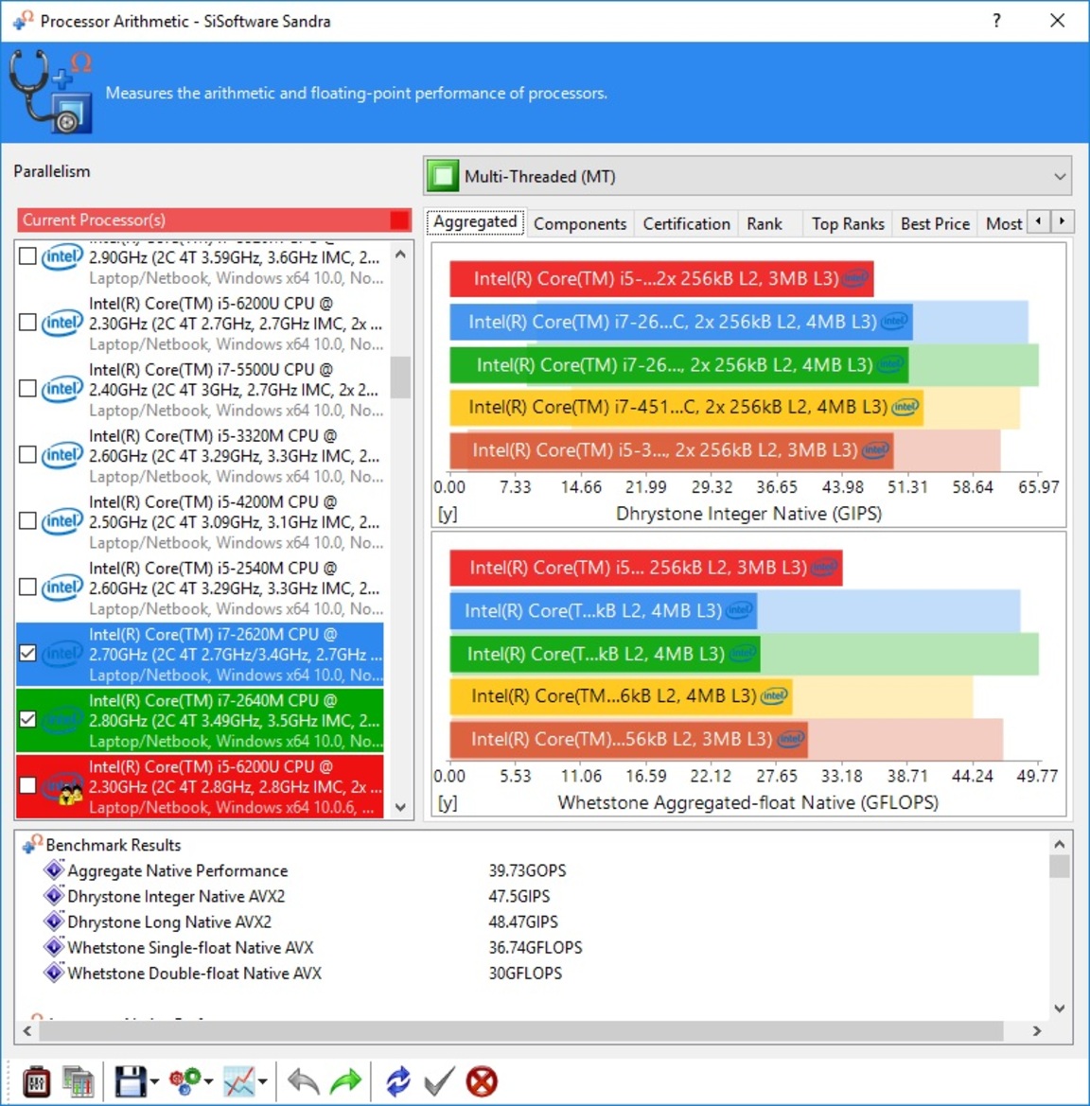Viewport: 1090px width, 1106px height.
Task: Select the i7-2640M green list entry
Action: coord(200,720)
